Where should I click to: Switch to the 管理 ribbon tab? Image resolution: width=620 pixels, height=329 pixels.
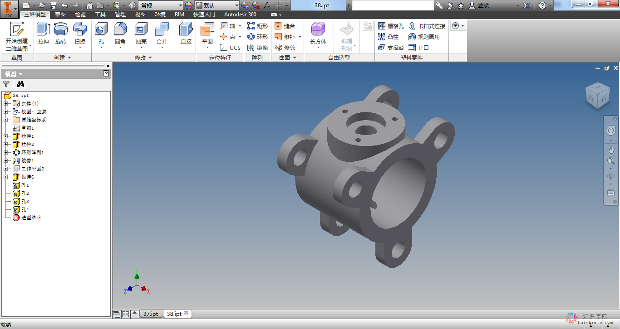tap(120, 15)
